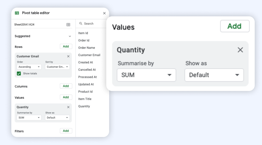Click the search magnifier icon
This screenshot has height=145, width=262.
click(81, 24)
